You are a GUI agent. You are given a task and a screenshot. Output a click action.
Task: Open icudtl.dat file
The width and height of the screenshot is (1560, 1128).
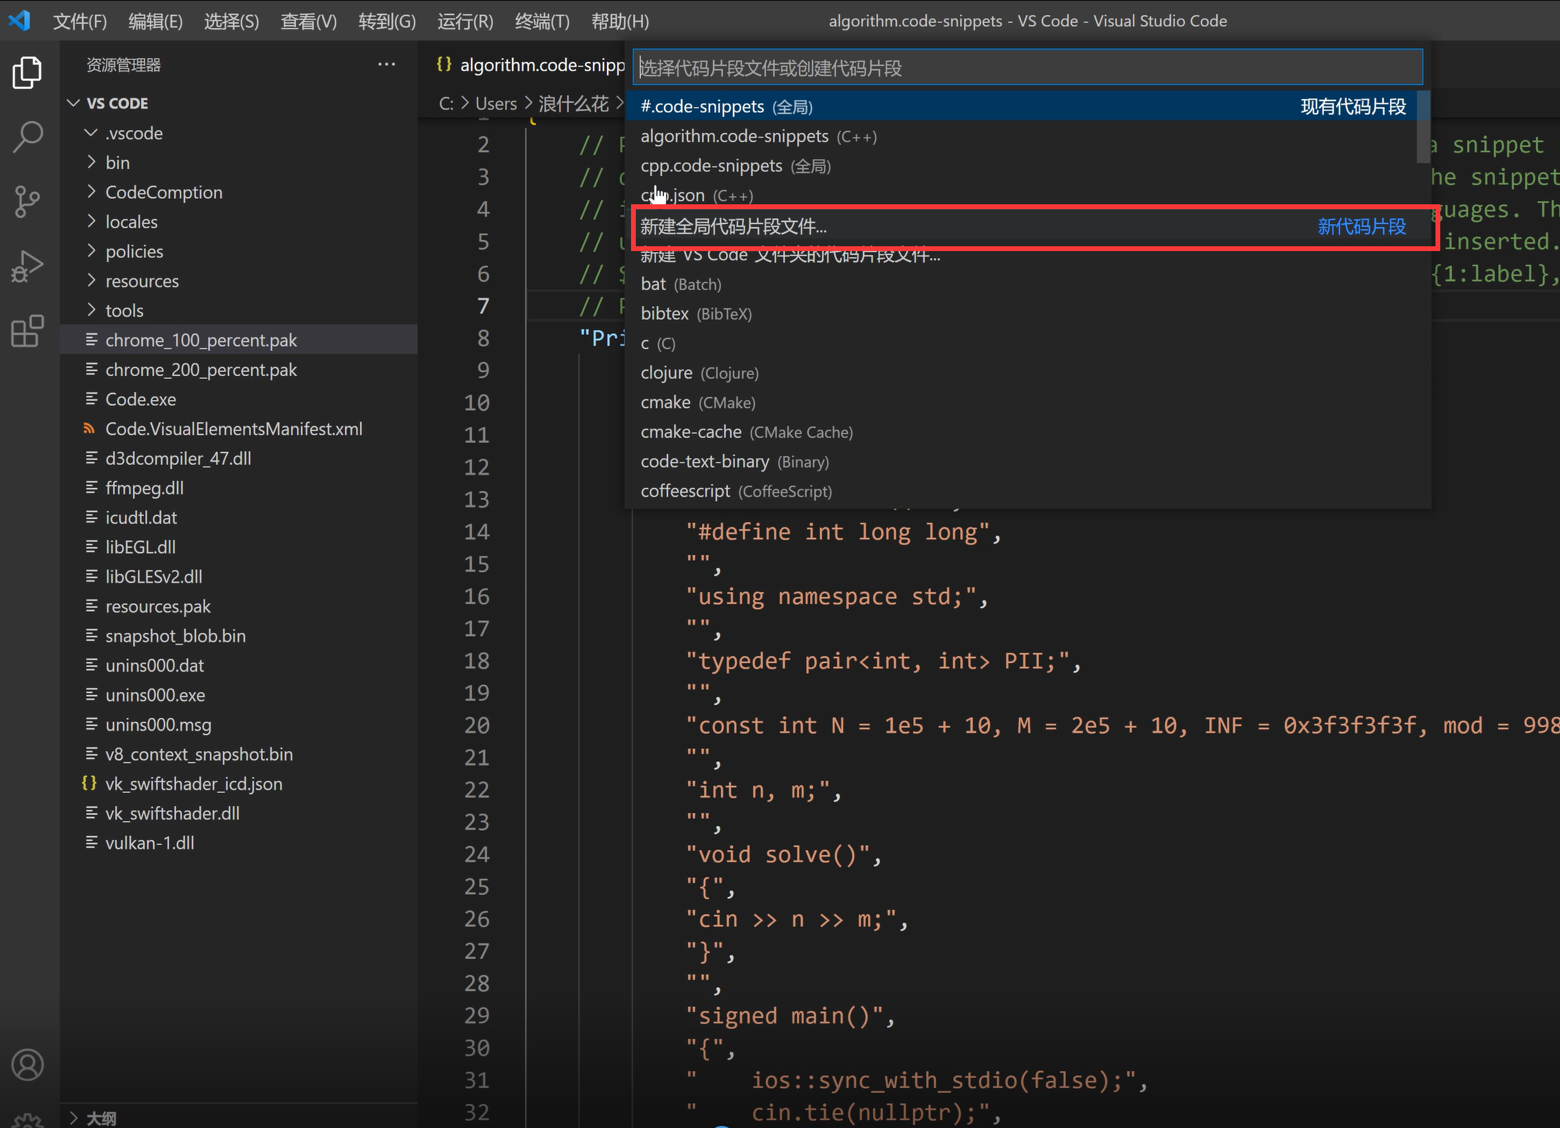tap(239, 517)
